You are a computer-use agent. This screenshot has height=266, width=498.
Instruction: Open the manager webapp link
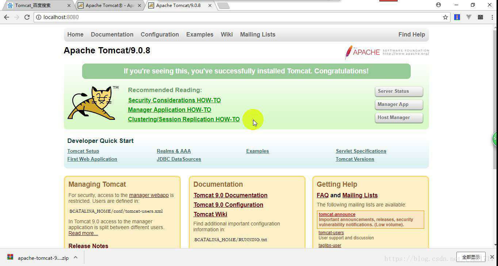coord(149,195)
